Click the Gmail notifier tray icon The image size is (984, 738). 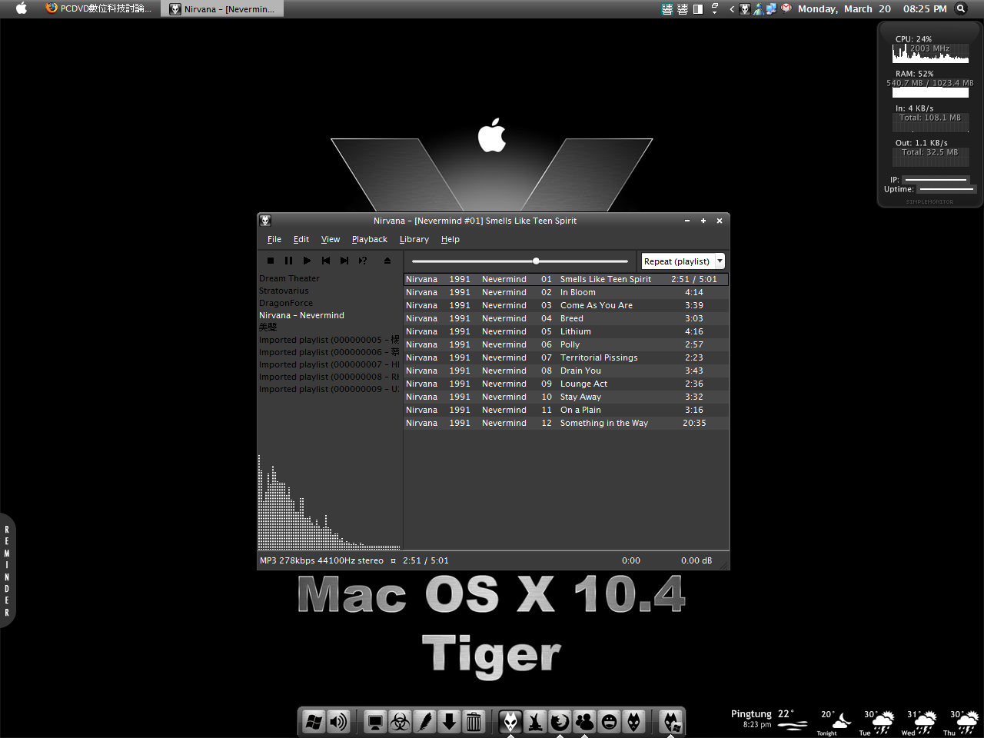pos(786,8)
